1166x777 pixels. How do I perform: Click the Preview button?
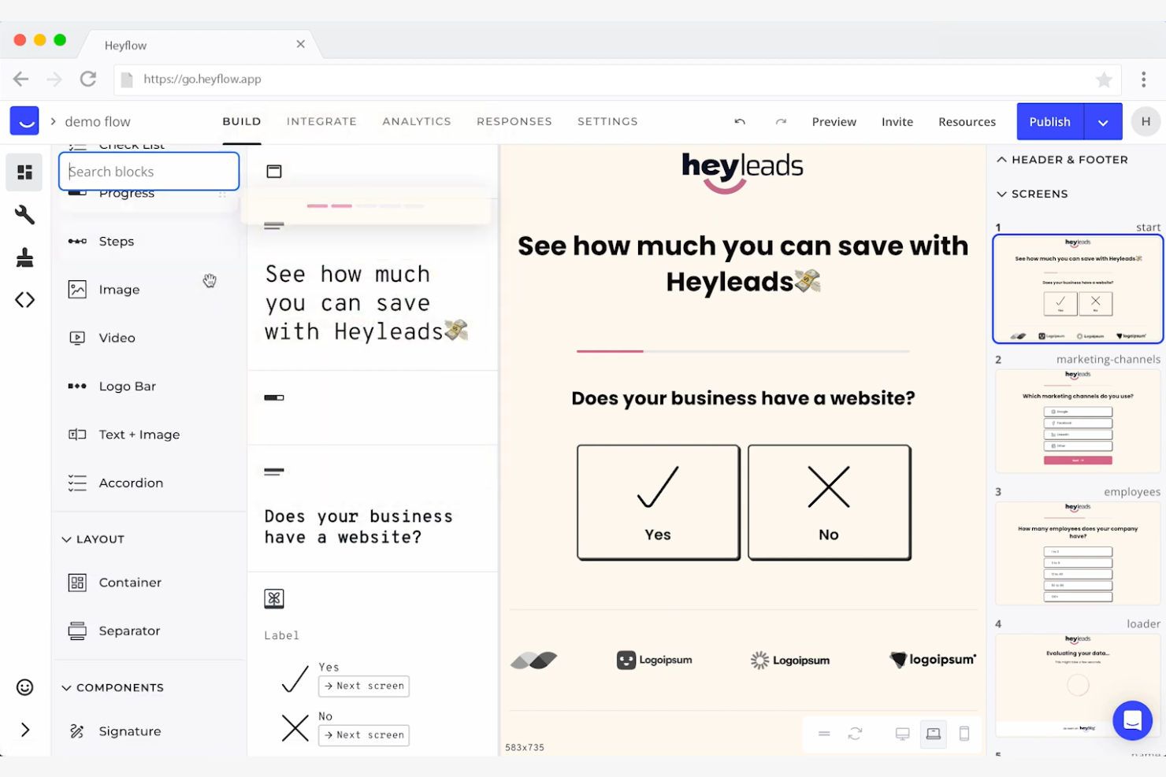[x=834, y=122]
